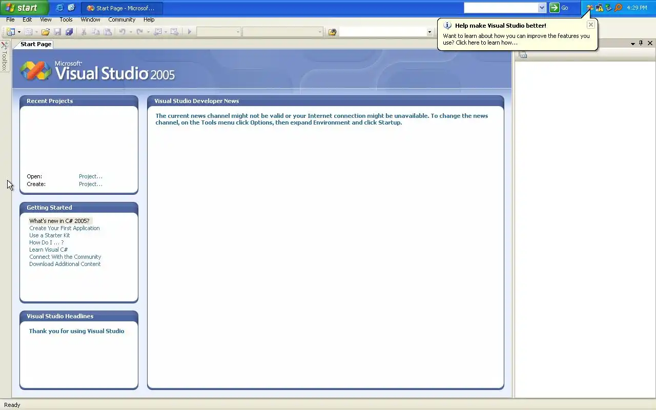
Task: Click the Open File folder icon
Action: point(46,32)
